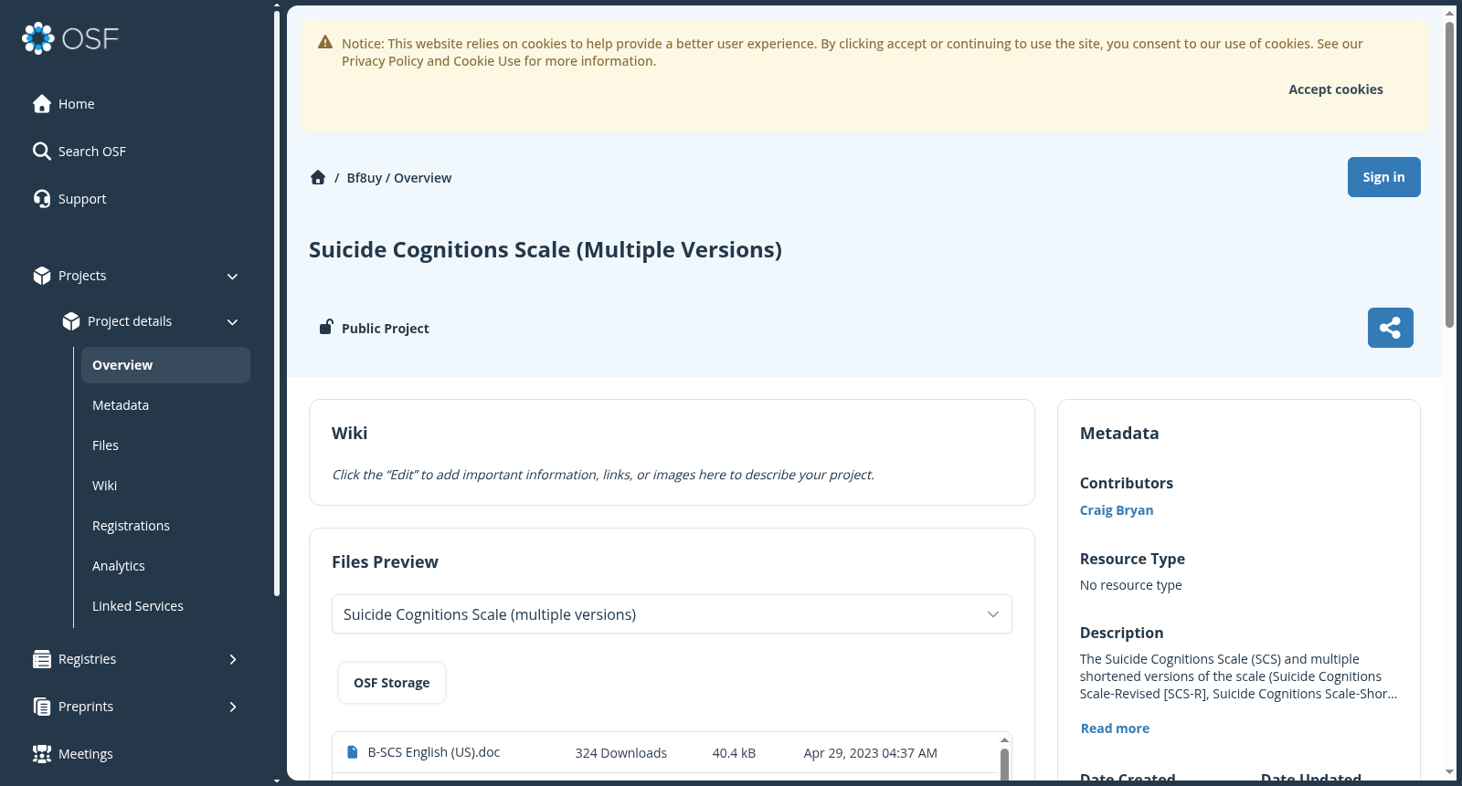Screen dimensions: 1462x786
Task: Click the Sign in button
Action: pos(1383,177)
